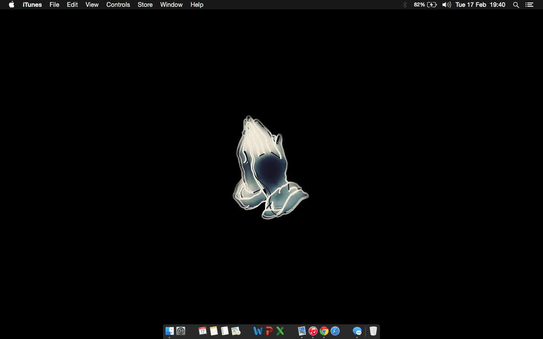Launch the blue W Writer app
The height and width of the screenshot is (339, 543).
click(258, 331)
